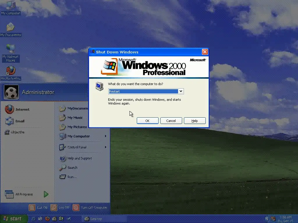The image size is (298, 223).
Task: Open My Pictures in start menu
Action: click(73, 127)
